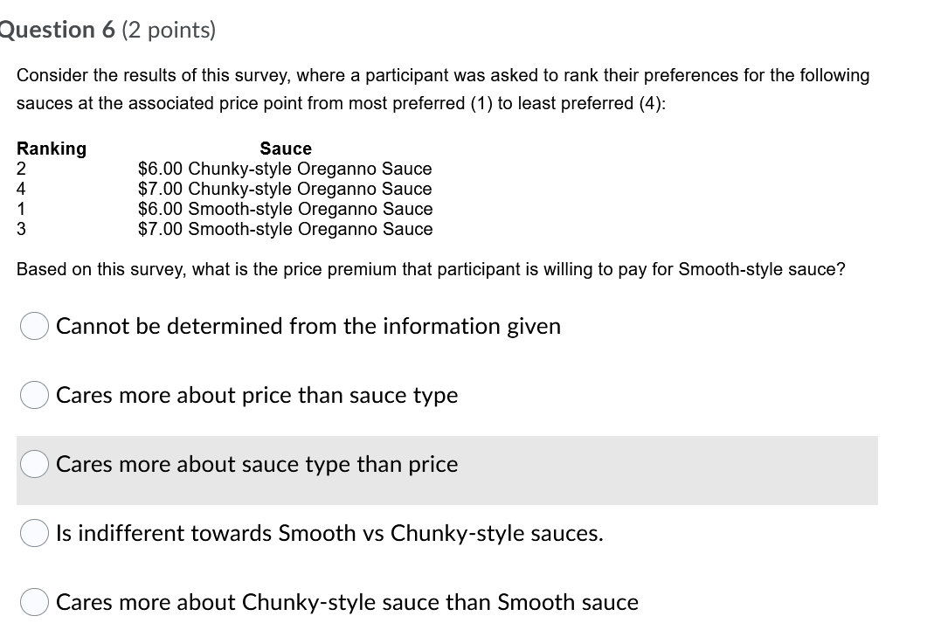Click the "$6.00 Smooth-style Oreganno Sauce" row
This screenshot has height=630, width=934.
click(282, 209)
